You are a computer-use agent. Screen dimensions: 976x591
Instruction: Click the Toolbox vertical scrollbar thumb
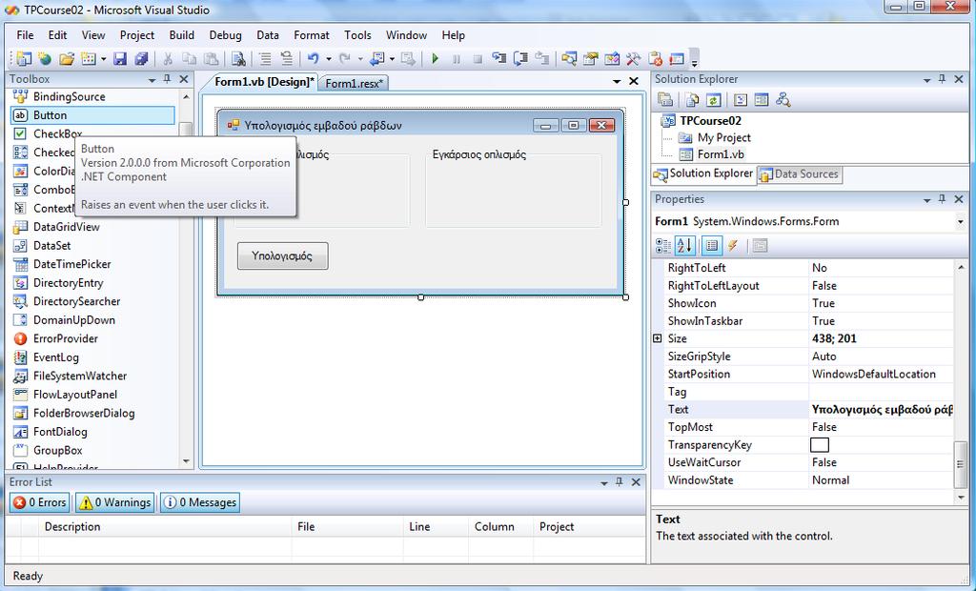coord(186,130)
